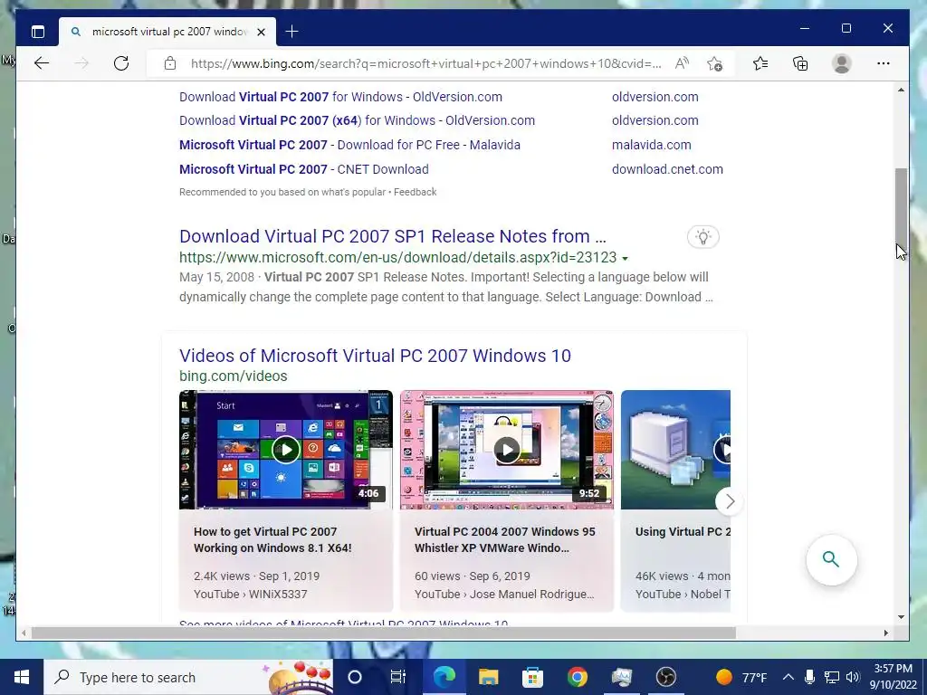
Task: Click the scroll right arrow
Action: pyautogui.click(x=885, y=633)
